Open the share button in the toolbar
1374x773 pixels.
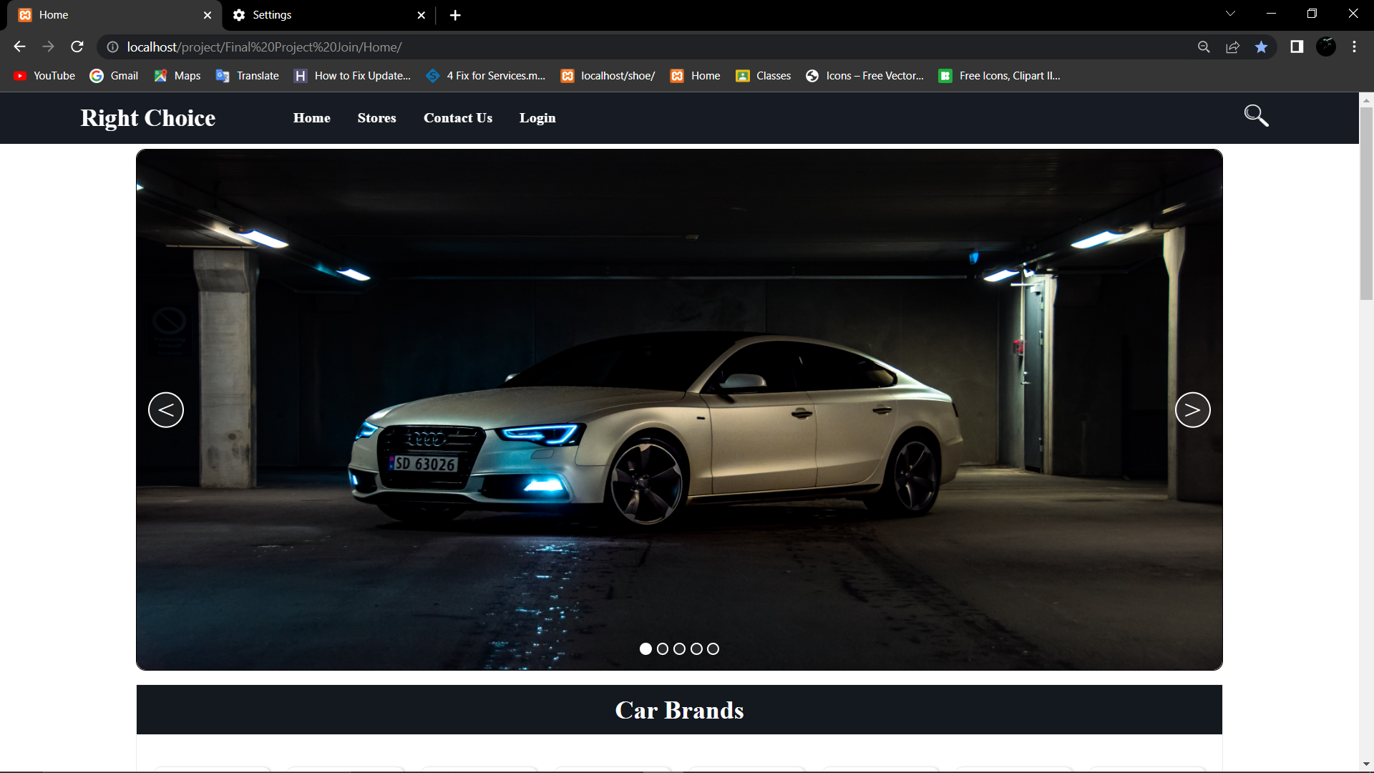(x=1232, y=47)
